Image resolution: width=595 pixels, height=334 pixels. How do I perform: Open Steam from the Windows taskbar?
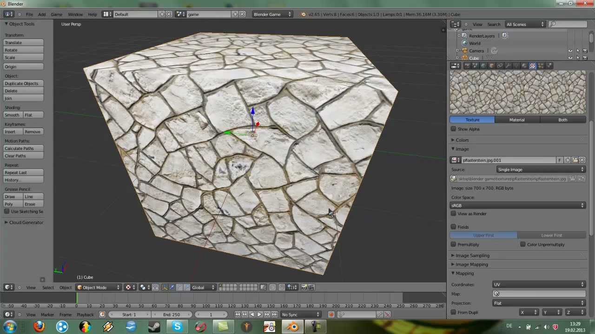154,327
